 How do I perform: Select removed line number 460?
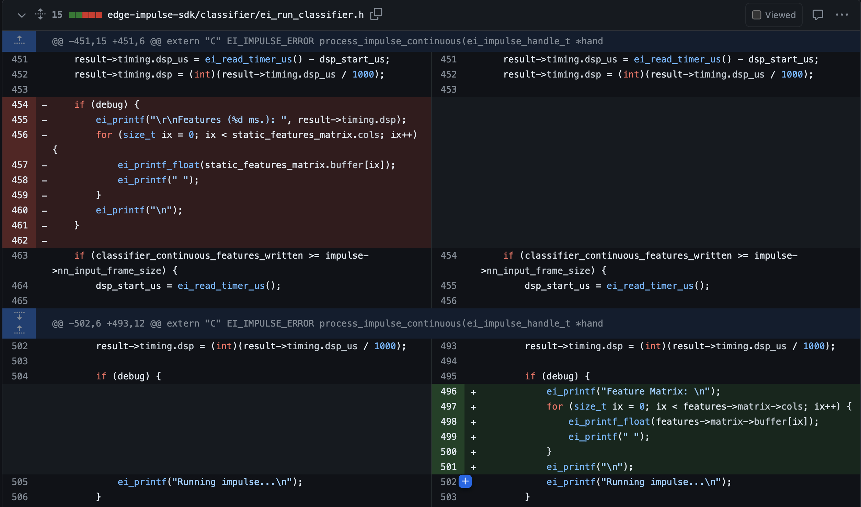click(20, 210)
